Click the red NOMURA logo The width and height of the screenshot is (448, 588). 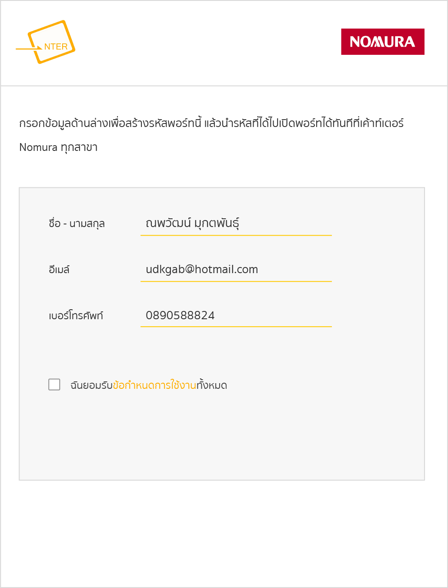click(x=382, y=42)
